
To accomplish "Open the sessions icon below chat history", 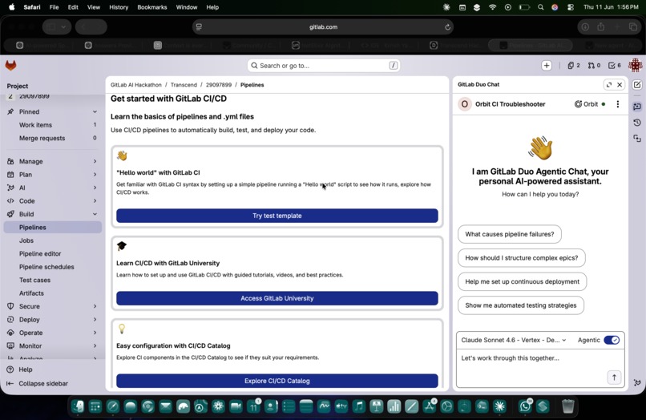I will (637, 139).
